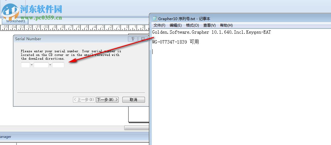This screenshot has height=145, width=331.
Task: Open the 格式(O) menu in Notepad
Action: pos(192,25)
